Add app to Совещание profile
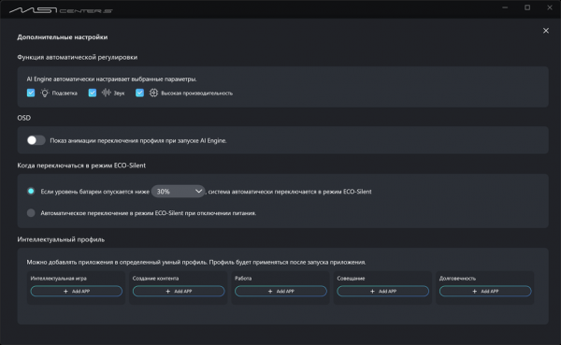 pyautogui.click(x=382, y=292)
